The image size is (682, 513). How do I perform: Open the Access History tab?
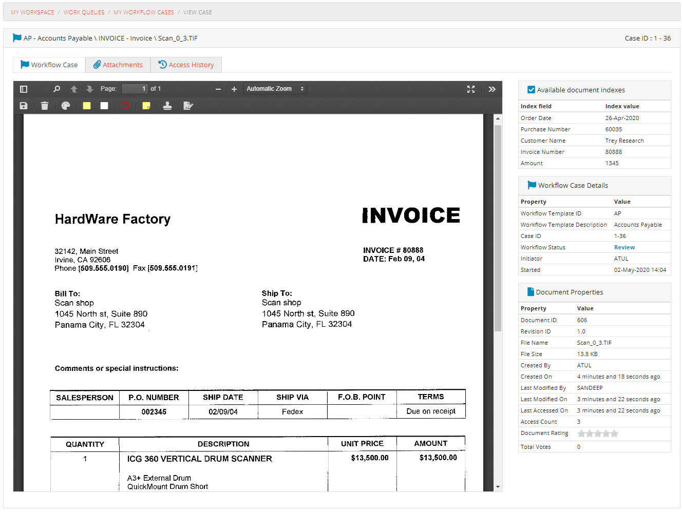click(x=186, y=65)
